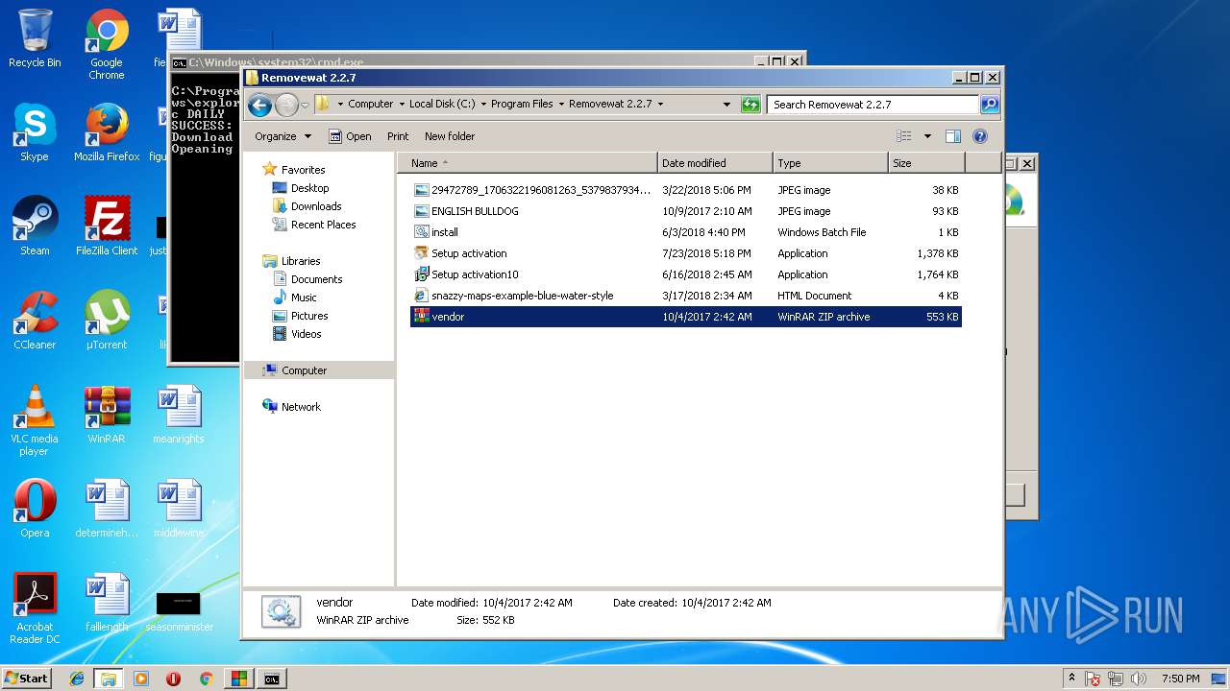Open the meanrights Word document icon
1230x691 pixels.
pos(179,416)
